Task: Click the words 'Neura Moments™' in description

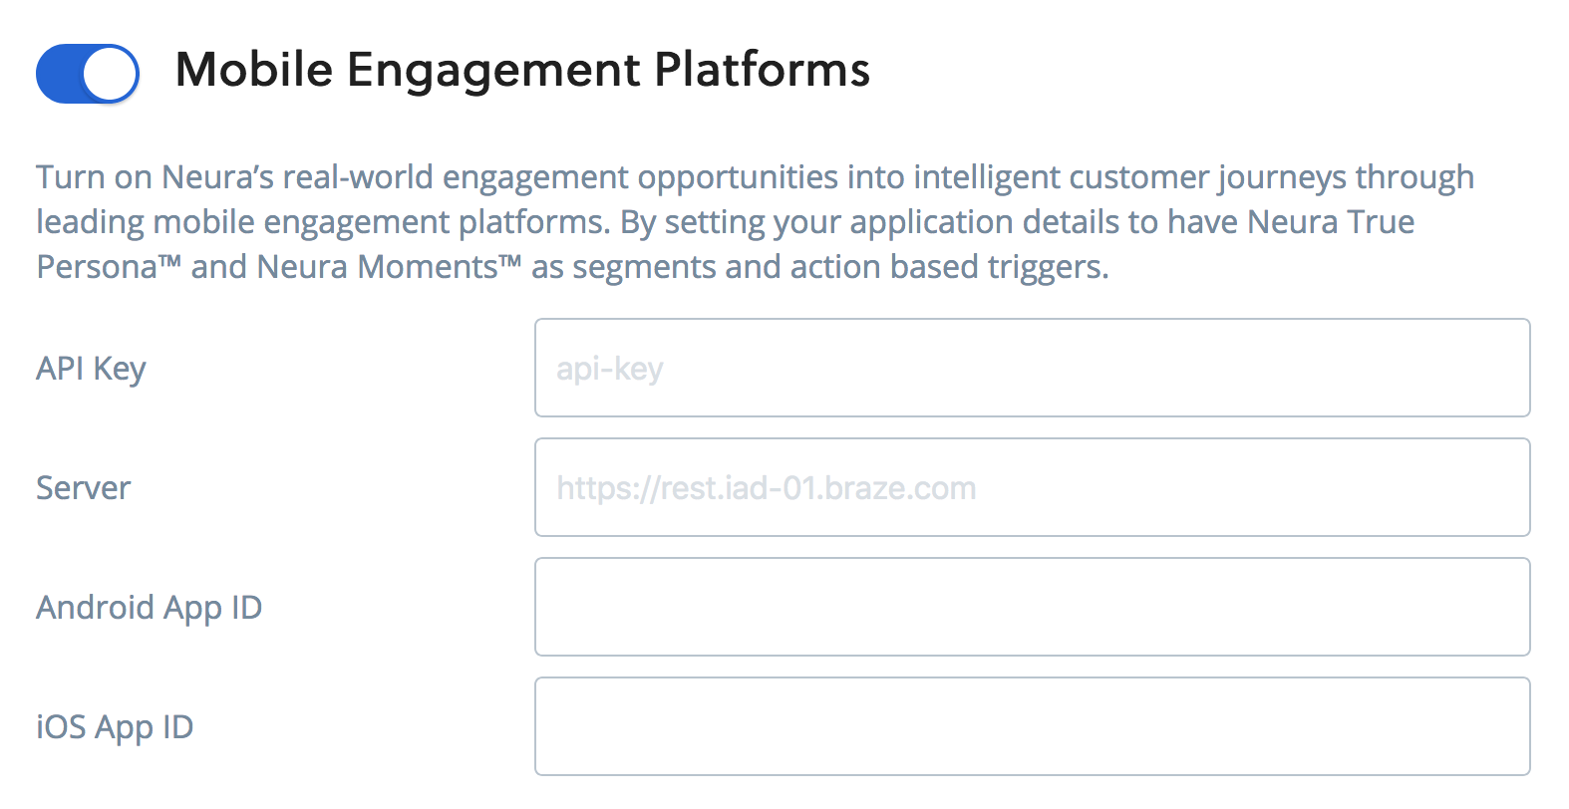Action: (x=389, y=267)
